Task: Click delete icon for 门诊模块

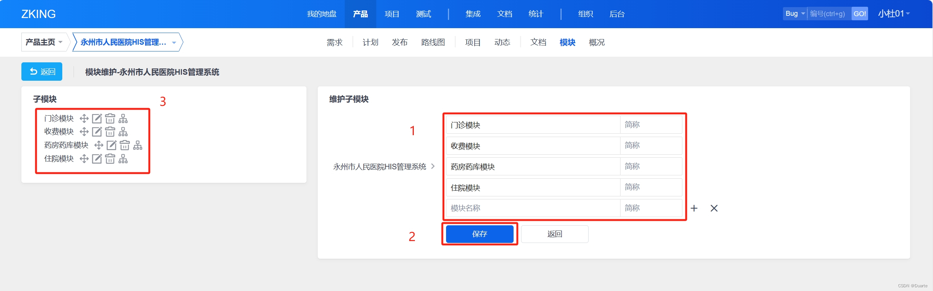Action: click(110, 119)
